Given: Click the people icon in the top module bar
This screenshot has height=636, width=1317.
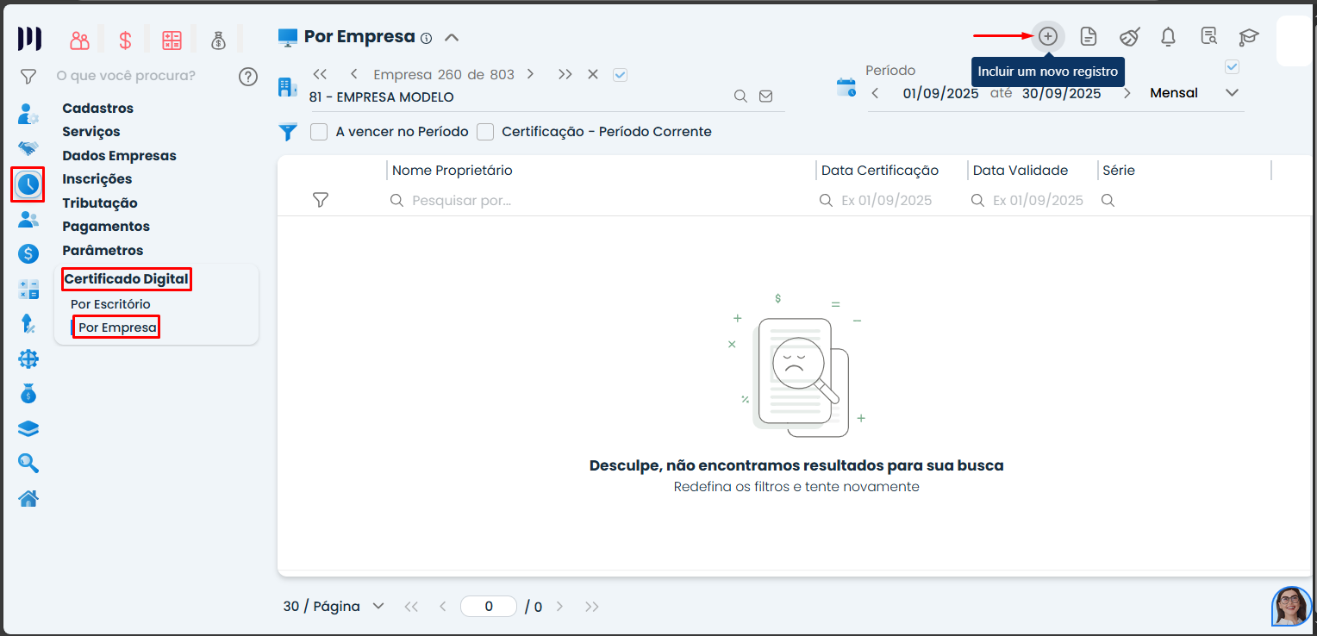Looking at the screenshot, I should [80, 40].
